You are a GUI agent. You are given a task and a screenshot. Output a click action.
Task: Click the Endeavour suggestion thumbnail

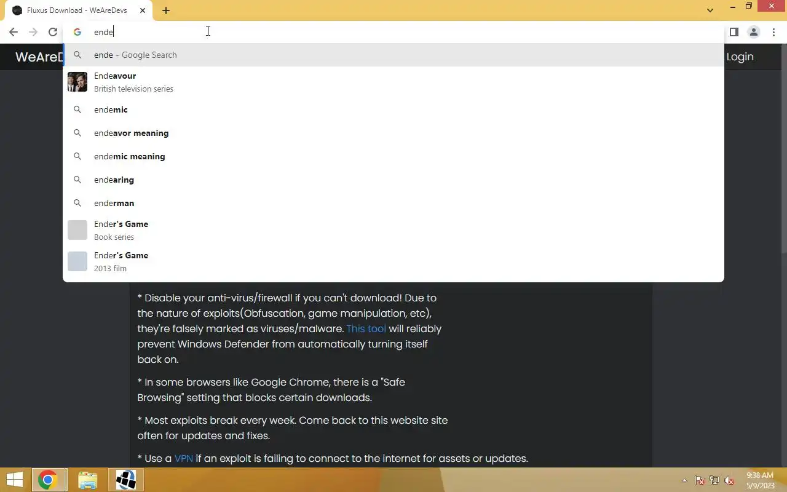pyautogui.click(x=77, y=82)
